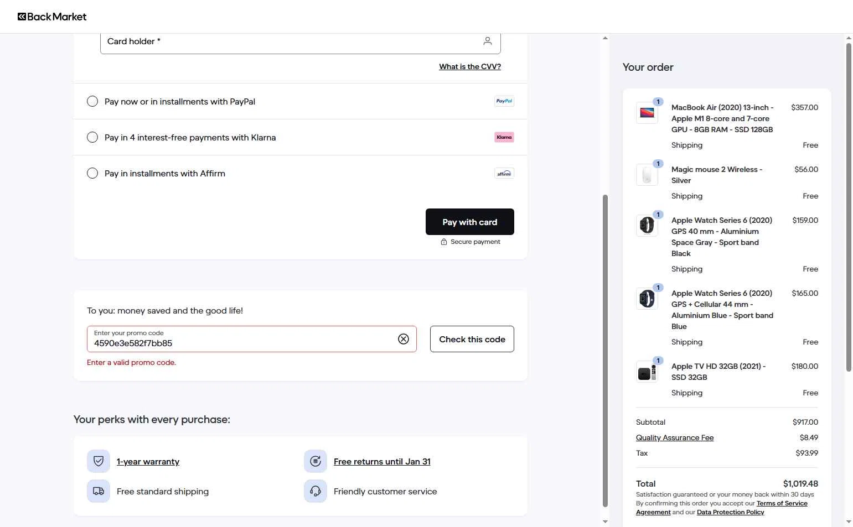This screenshot has width=853, height=527.
Task: Click the lock icon beside Secure payment
Action: (444, 242)
